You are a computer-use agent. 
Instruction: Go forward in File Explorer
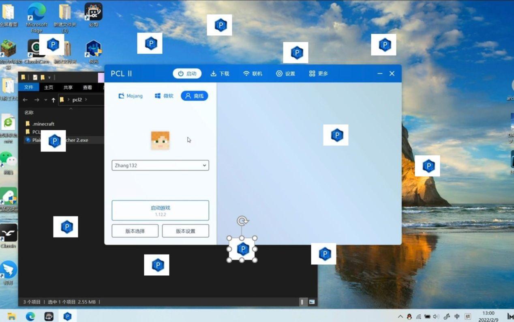(36, 100)
